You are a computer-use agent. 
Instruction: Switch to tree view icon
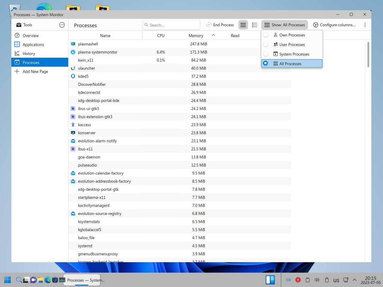[255, 25]
